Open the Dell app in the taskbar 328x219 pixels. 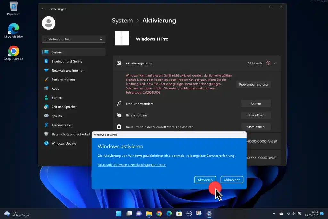coord(189,214)
